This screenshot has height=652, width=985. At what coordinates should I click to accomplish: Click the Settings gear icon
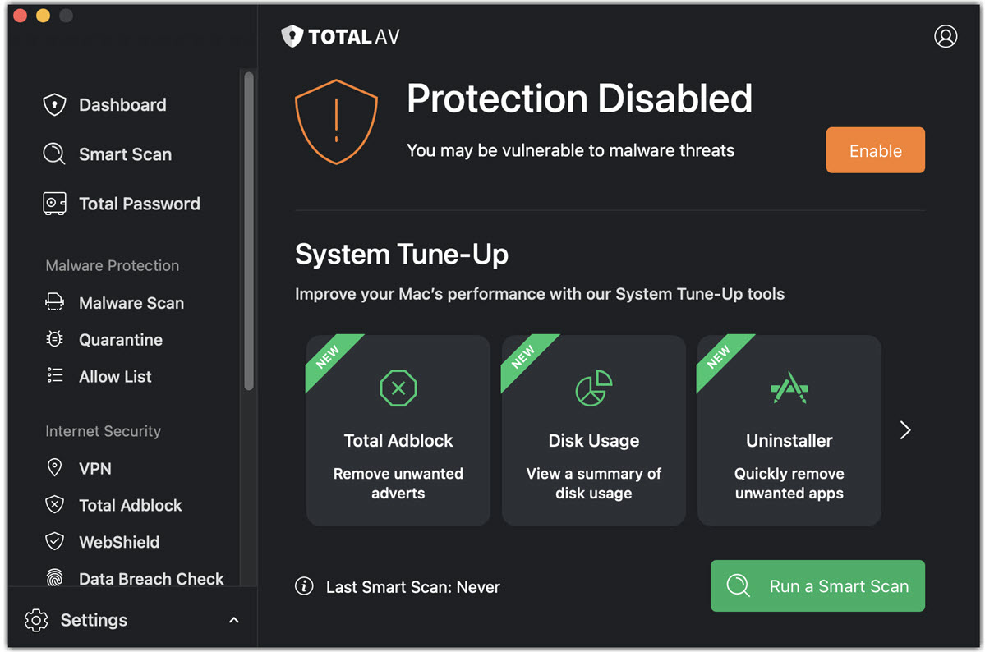click(x=36, y=620)
